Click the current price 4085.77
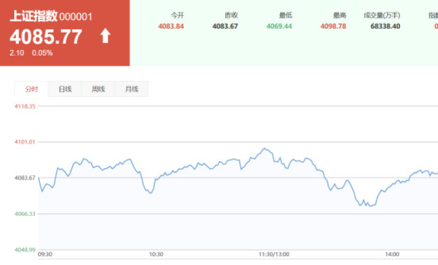Screen dimensions: 438x265 click(46, 36)
